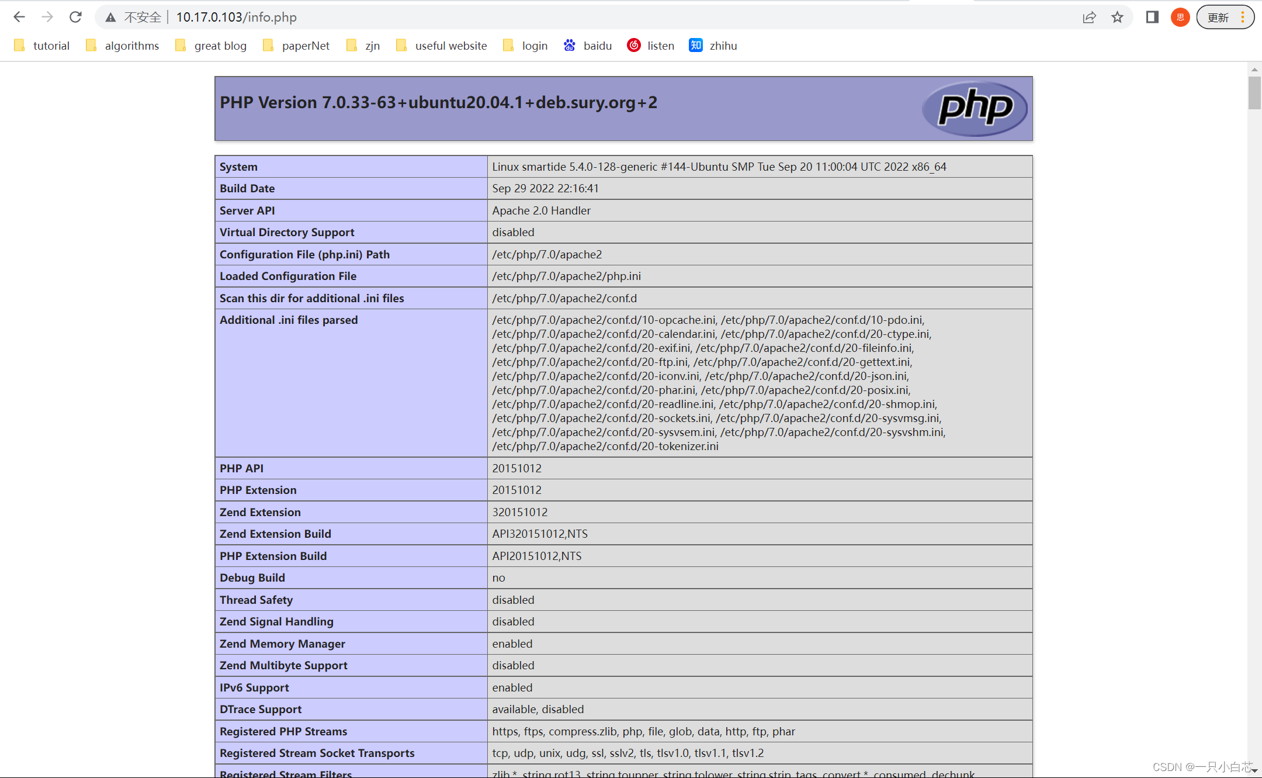Click the Build Date value Sep 29 2022

coord(545,189)
